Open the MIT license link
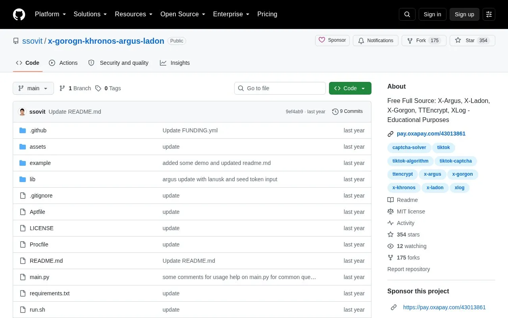Viewport: 508px width, 318px height. pos(406,211)
